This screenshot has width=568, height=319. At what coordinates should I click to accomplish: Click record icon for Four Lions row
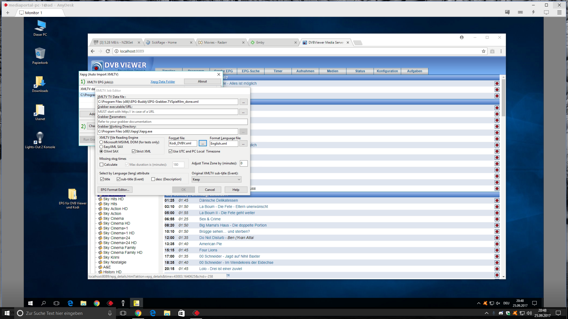(x=497, y=250)
